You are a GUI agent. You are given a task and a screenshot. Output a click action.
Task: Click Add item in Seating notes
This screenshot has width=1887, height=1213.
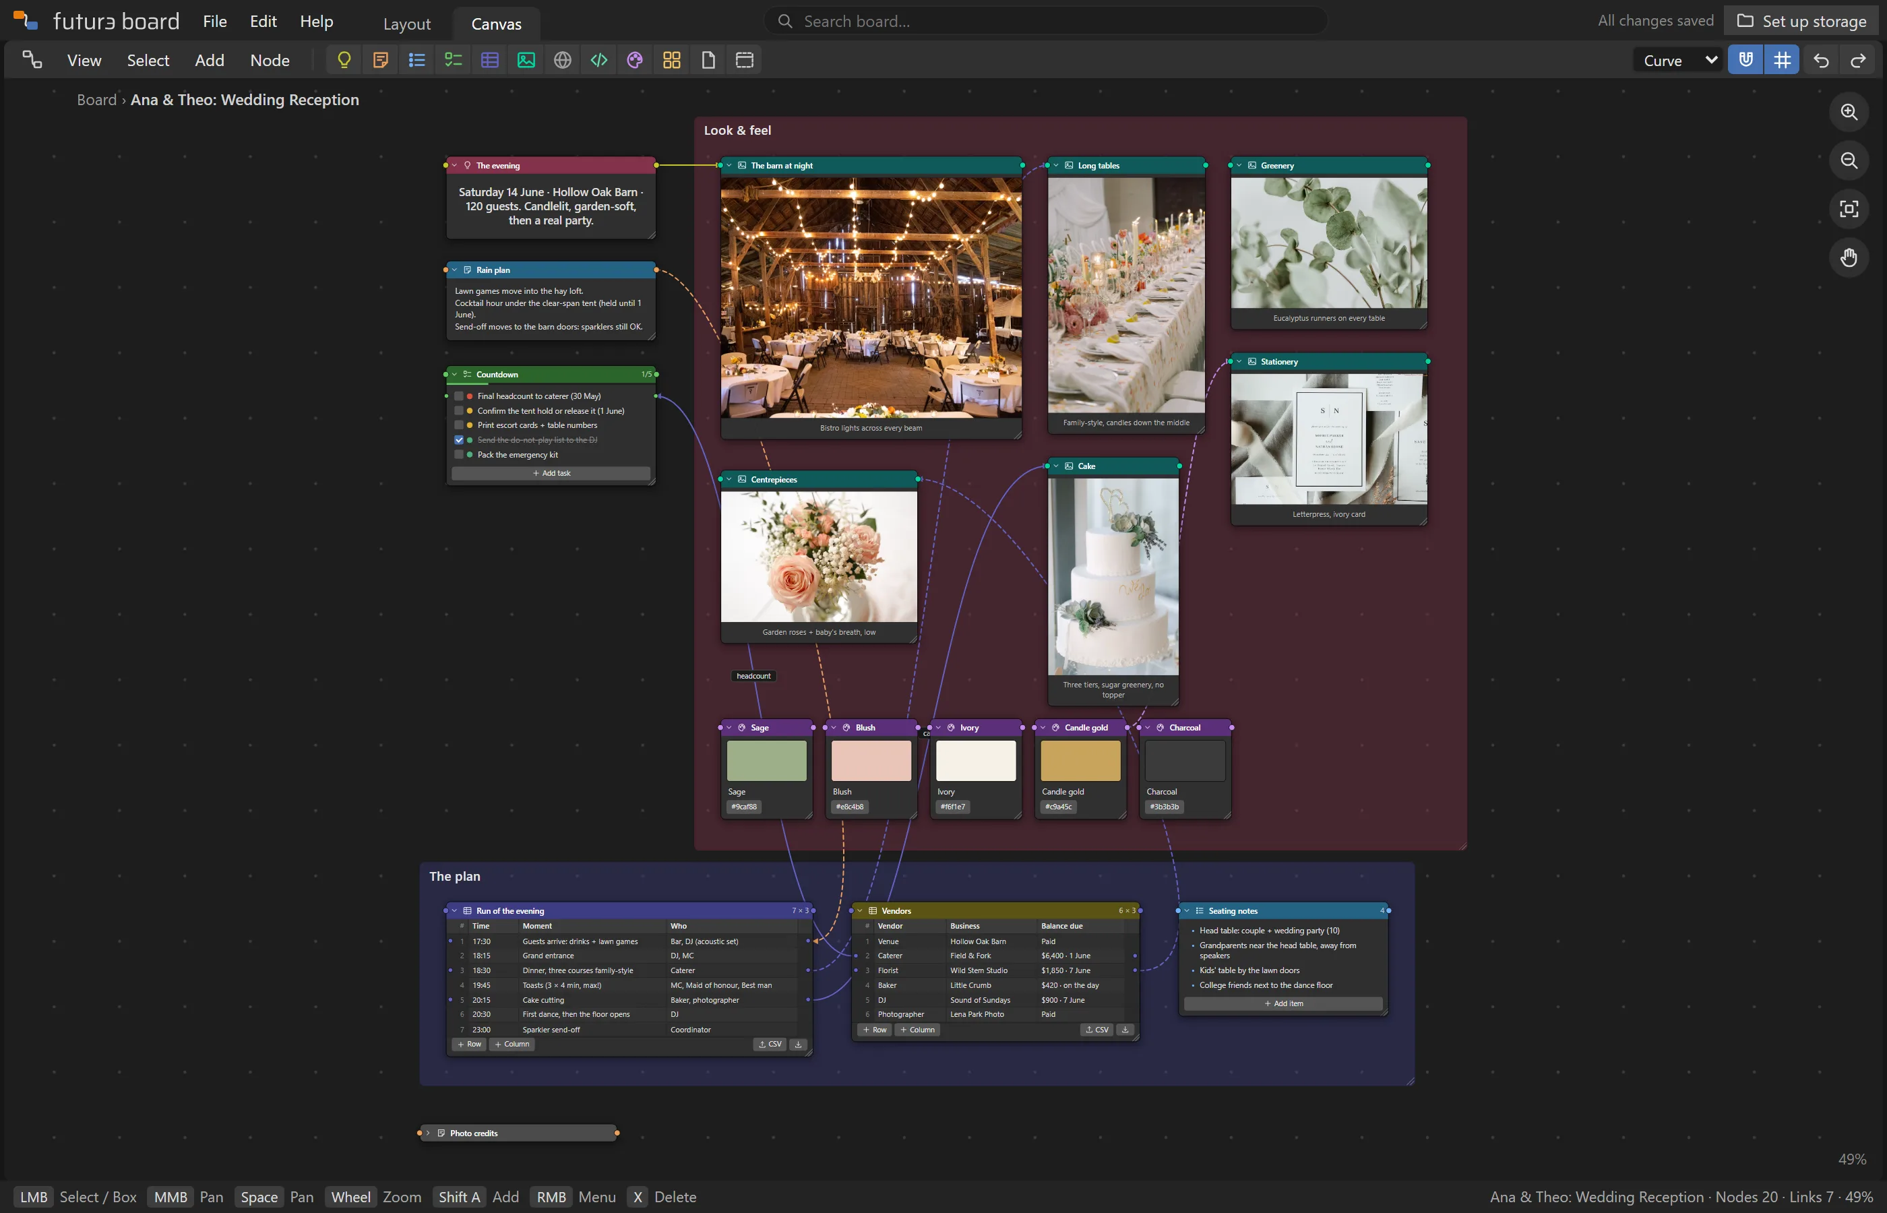pyautogui.click(x=1284, y=1003)
